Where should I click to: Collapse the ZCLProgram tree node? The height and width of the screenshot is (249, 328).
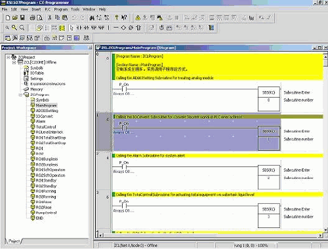[x=20, y=95]
